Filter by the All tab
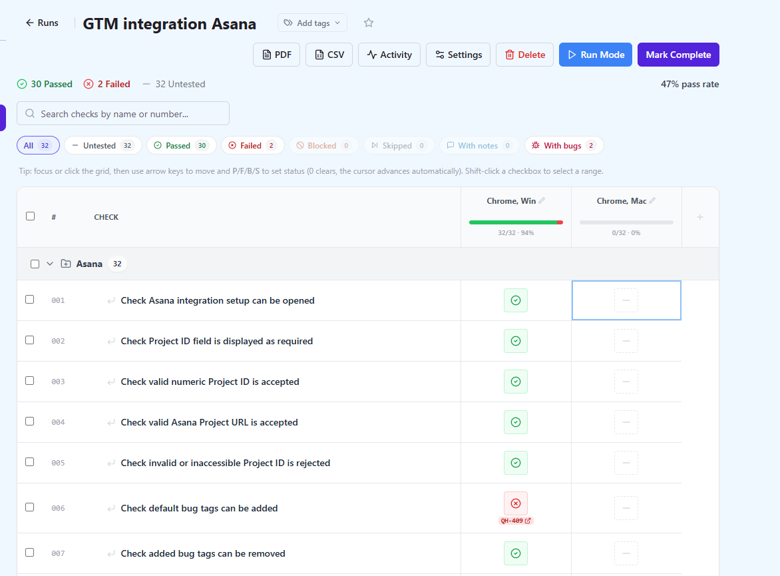The image size is (780, 576). point(39,145)
